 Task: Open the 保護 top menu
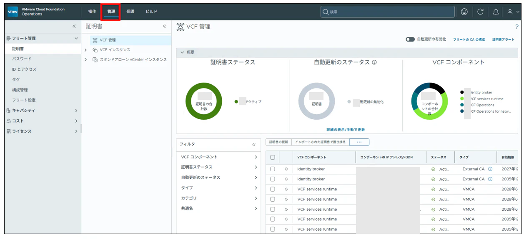[130, 12]
